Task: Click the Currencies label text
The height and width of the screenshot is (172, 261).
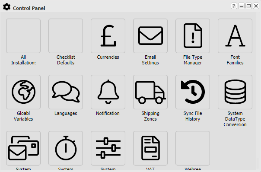Action: pyautogui.click(x=108, y=57)
